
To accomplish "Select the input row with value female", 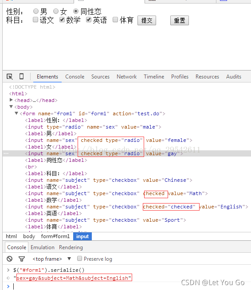I will coord(109,140).
